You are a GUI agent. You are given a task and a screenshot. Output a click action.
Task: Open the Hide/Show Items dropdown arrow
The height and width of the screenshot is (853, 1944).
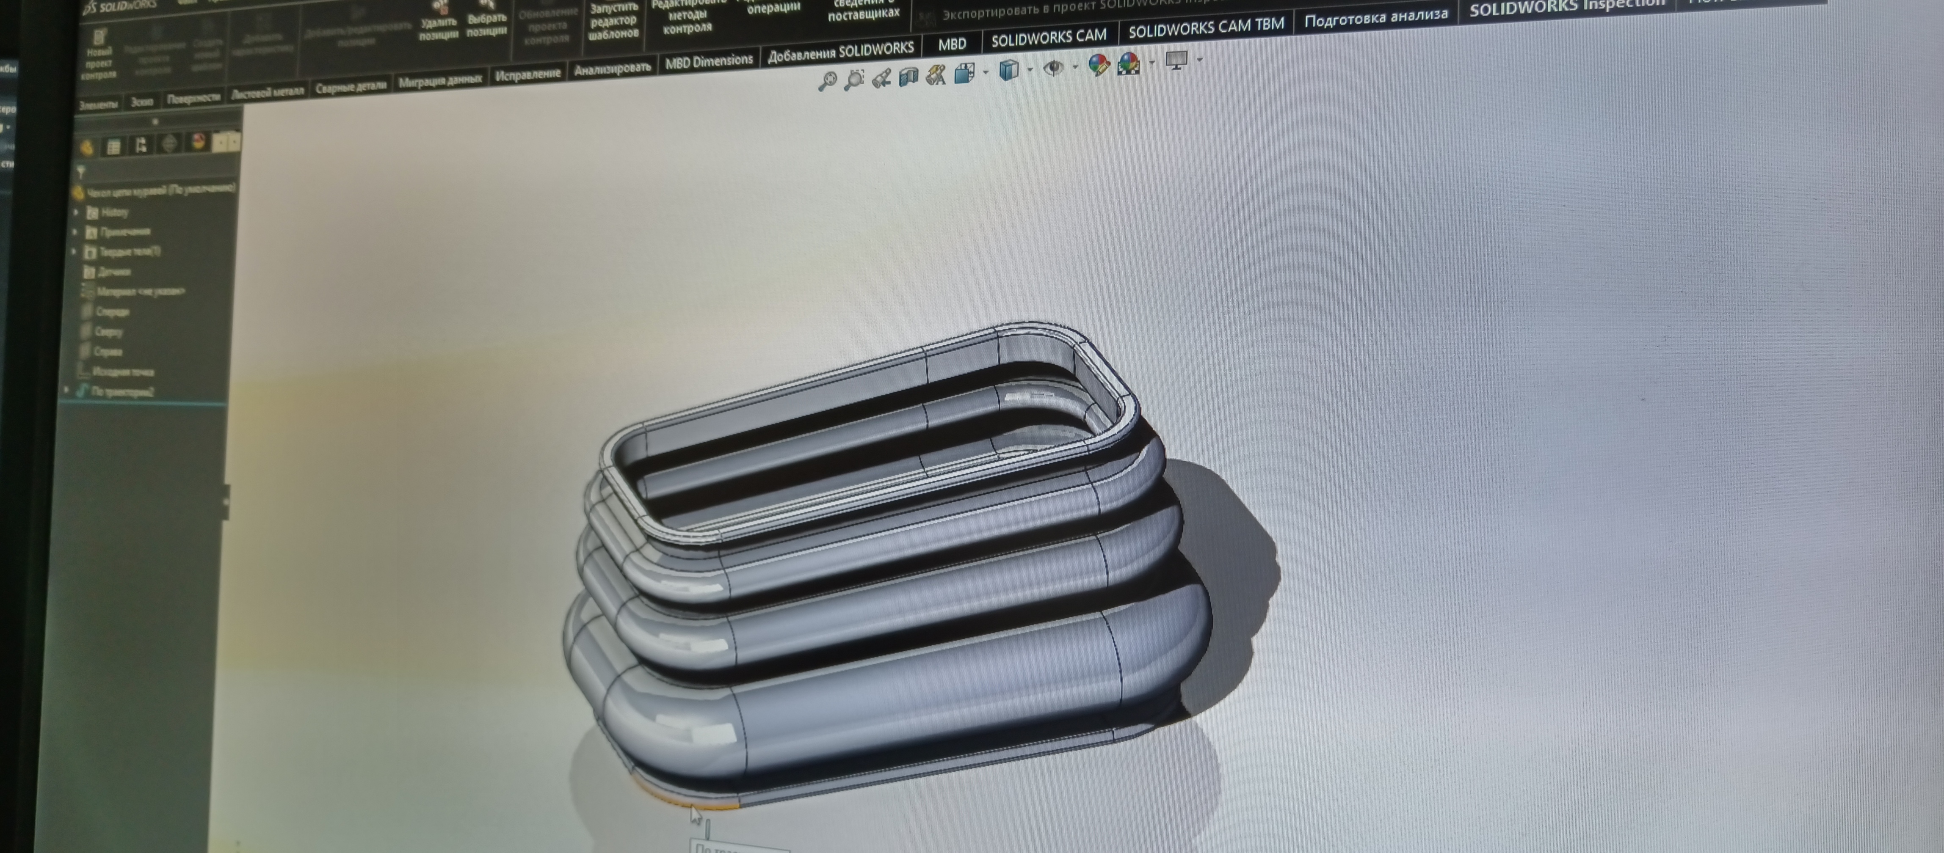click(1074, 67)
